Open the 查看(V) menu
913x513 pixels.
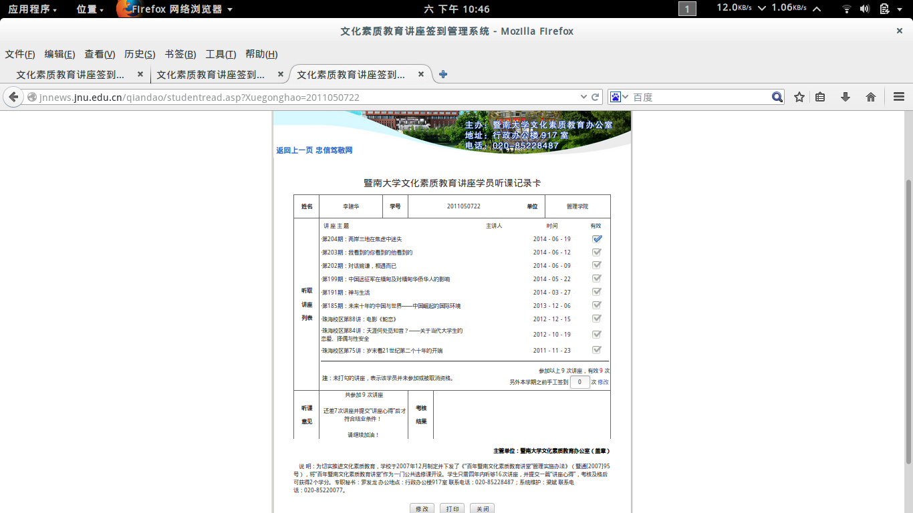[100, 54]
